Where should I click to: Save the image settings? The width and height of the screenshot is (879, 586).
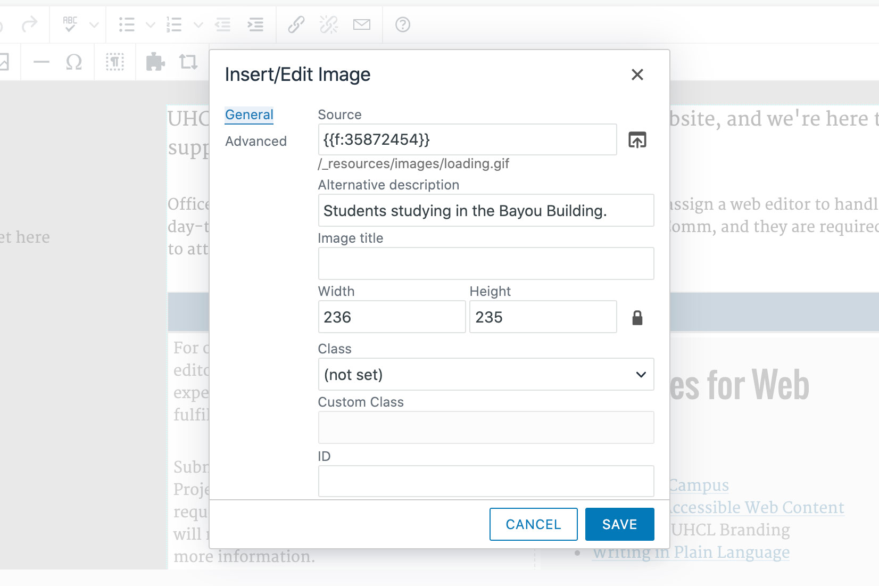[x=619, y=524]
